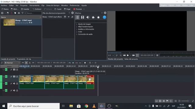Show the main effects list view

point(77,17)
